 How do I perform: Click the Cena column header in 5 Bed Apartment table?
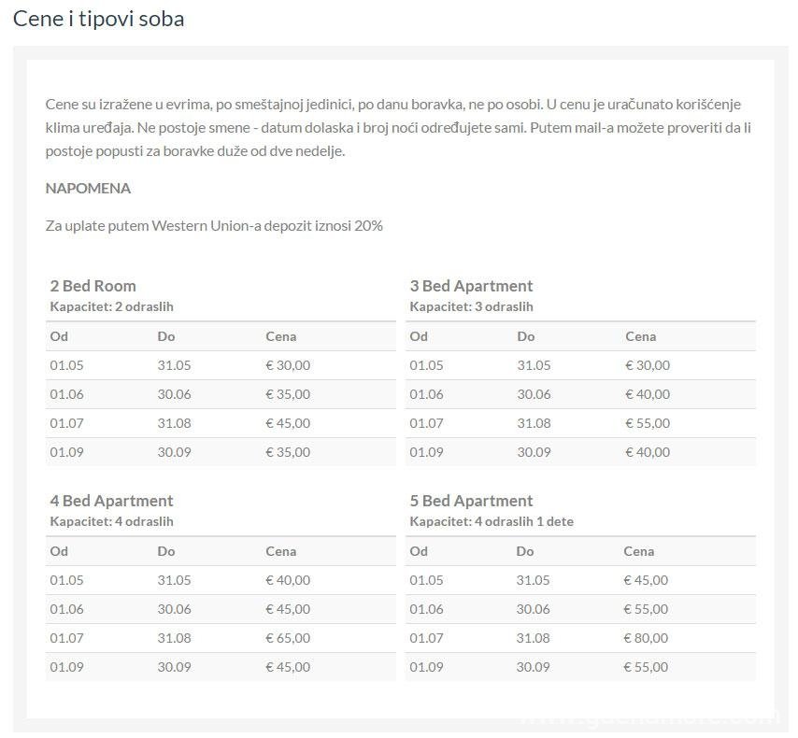[639, 551]
